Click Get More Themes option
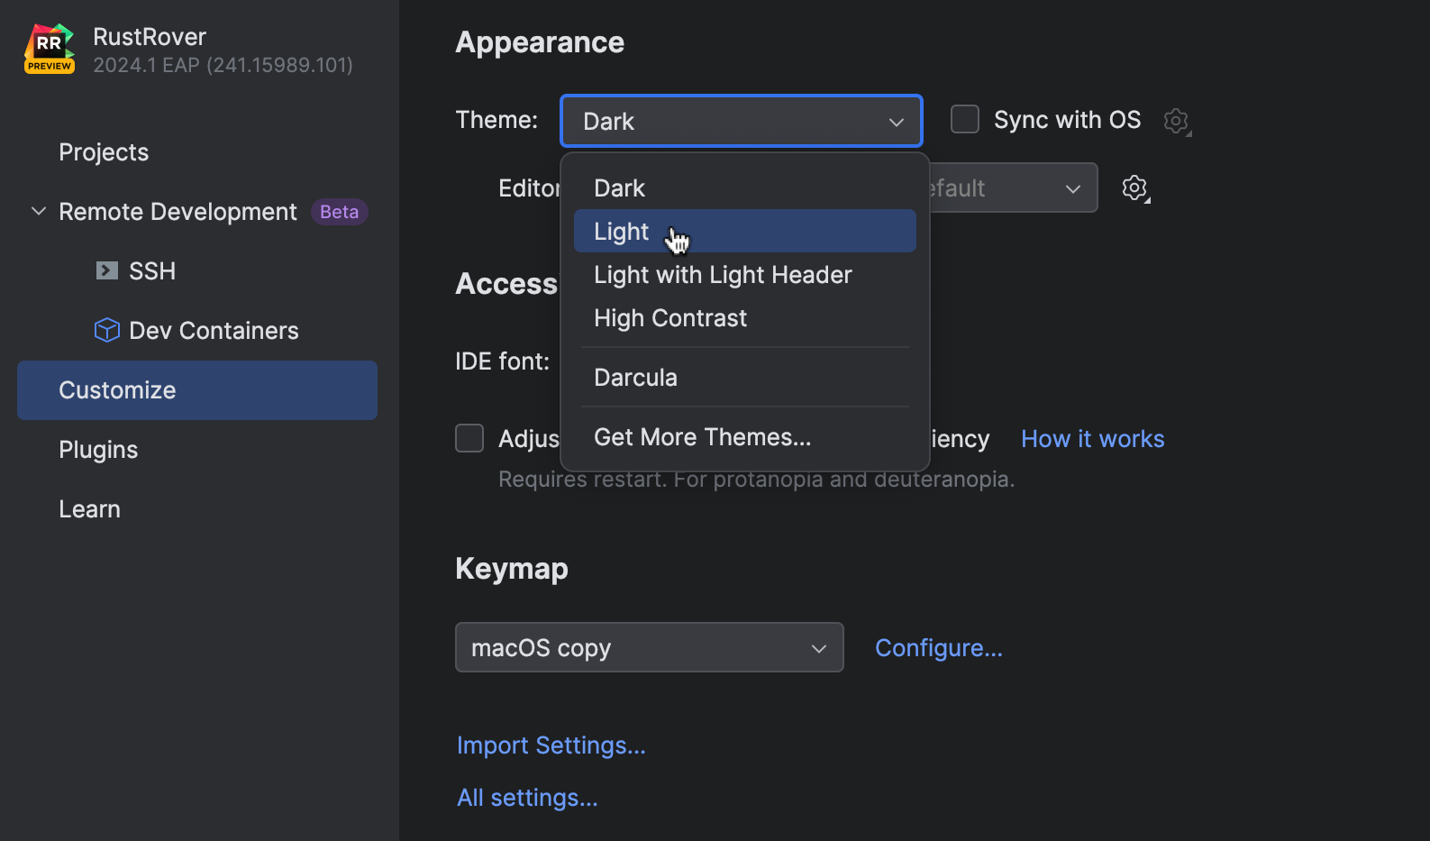The image size is (1430, 841). click(x=703, y=437)
